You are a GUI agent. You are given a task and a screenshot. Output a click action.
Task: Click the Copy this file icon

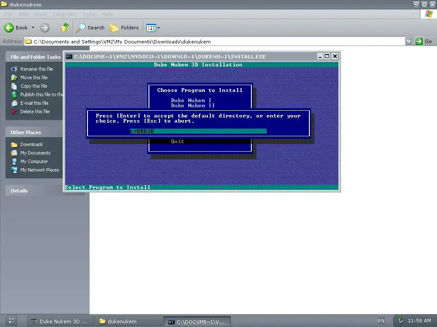14,86
